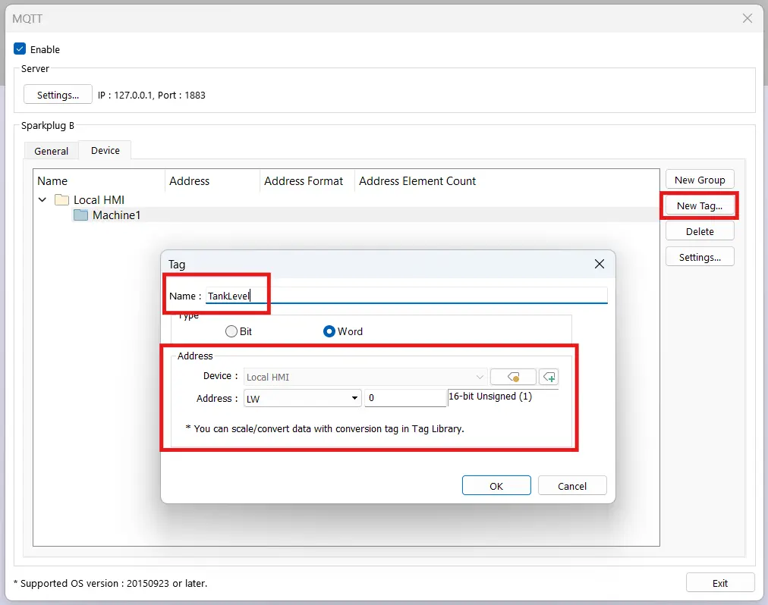Cancel the Tag dialog
This screenshot has width=768, height=605.
571,485
